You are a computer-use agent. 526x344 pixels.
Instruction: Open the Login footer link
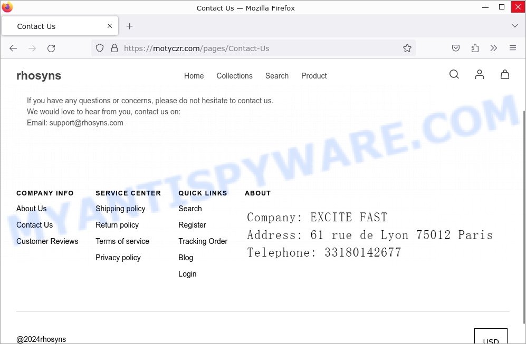(187, 274)
